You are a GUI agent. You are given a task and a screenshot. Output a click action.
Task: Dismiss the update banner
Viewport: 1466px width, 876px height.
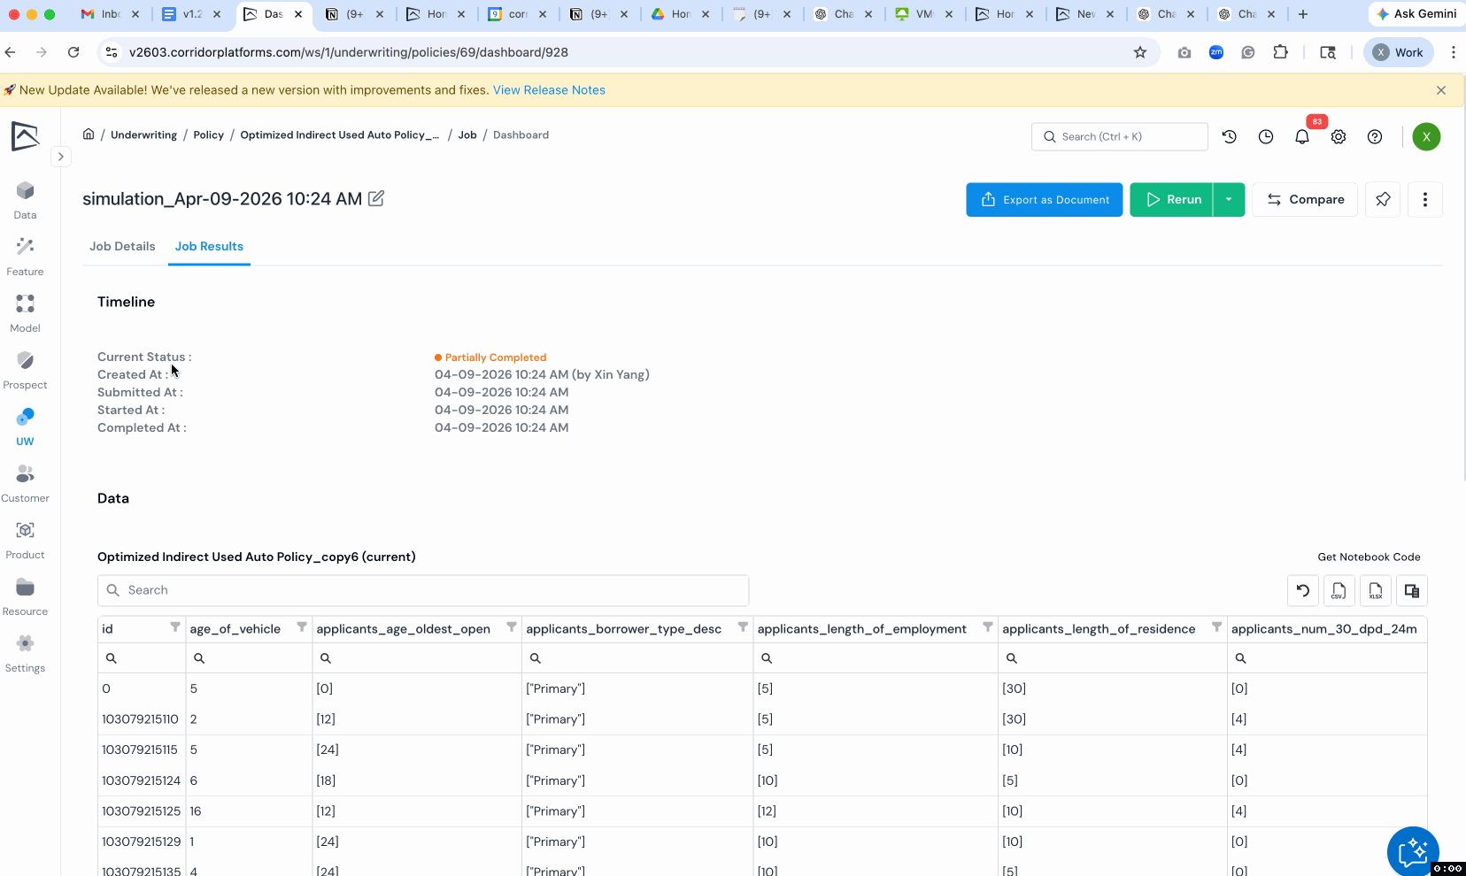pyautogui.click(x=1441, y=90)
